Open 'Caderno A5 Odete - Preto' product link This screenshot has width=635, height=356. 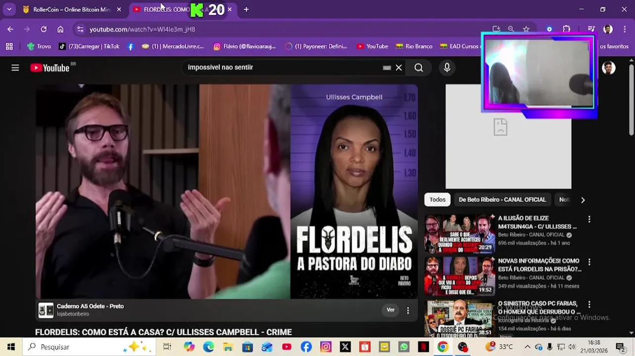tap(90, 307)
